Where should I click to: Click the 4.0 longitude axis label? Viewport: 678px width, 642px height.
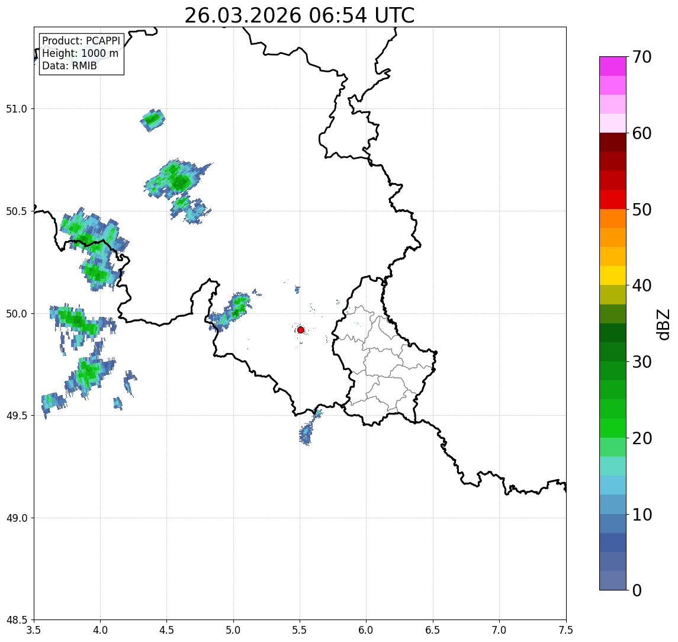pos(100,630)
